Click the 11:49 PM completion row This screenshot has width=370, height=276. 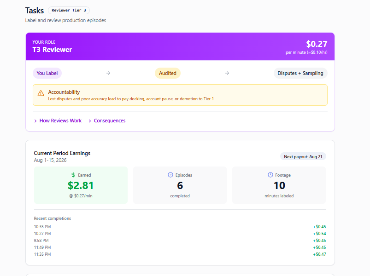[x=180, y=247]
